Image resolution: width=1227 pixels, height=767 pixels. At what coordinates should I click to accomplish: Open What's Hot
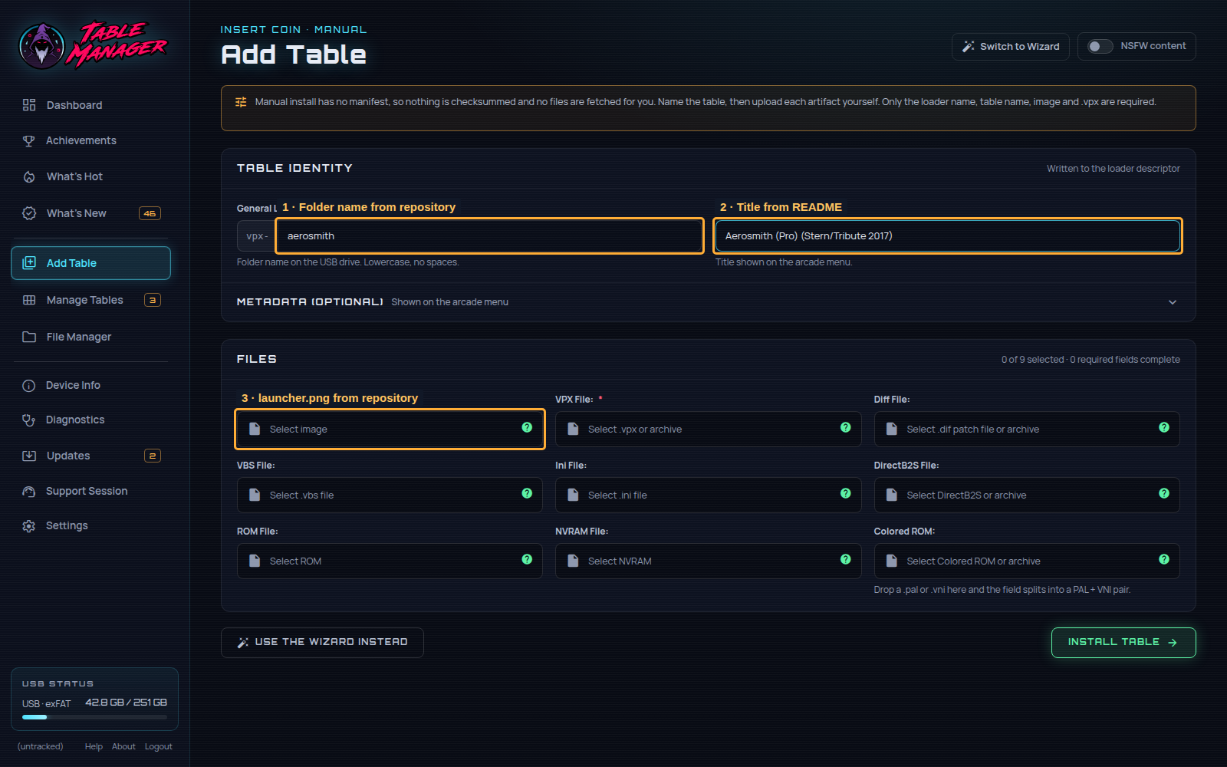point(90,176)
